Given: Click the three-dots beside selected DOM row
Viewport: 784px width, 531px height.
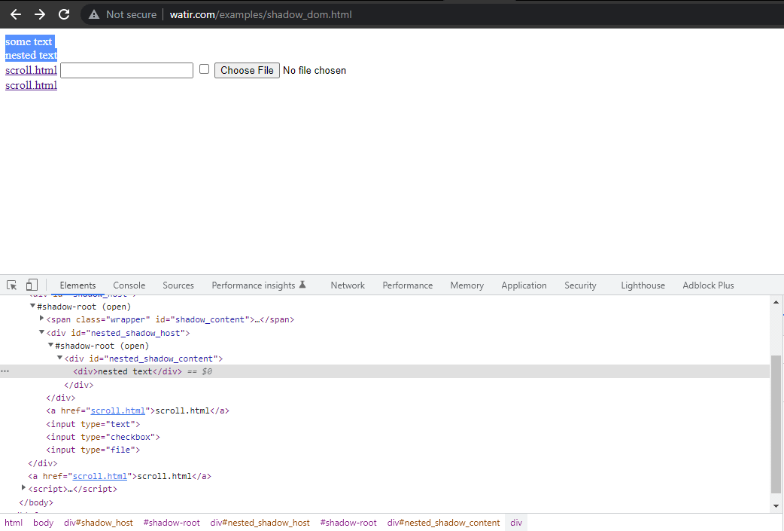Looking at the screenshot, I should 5,371.
